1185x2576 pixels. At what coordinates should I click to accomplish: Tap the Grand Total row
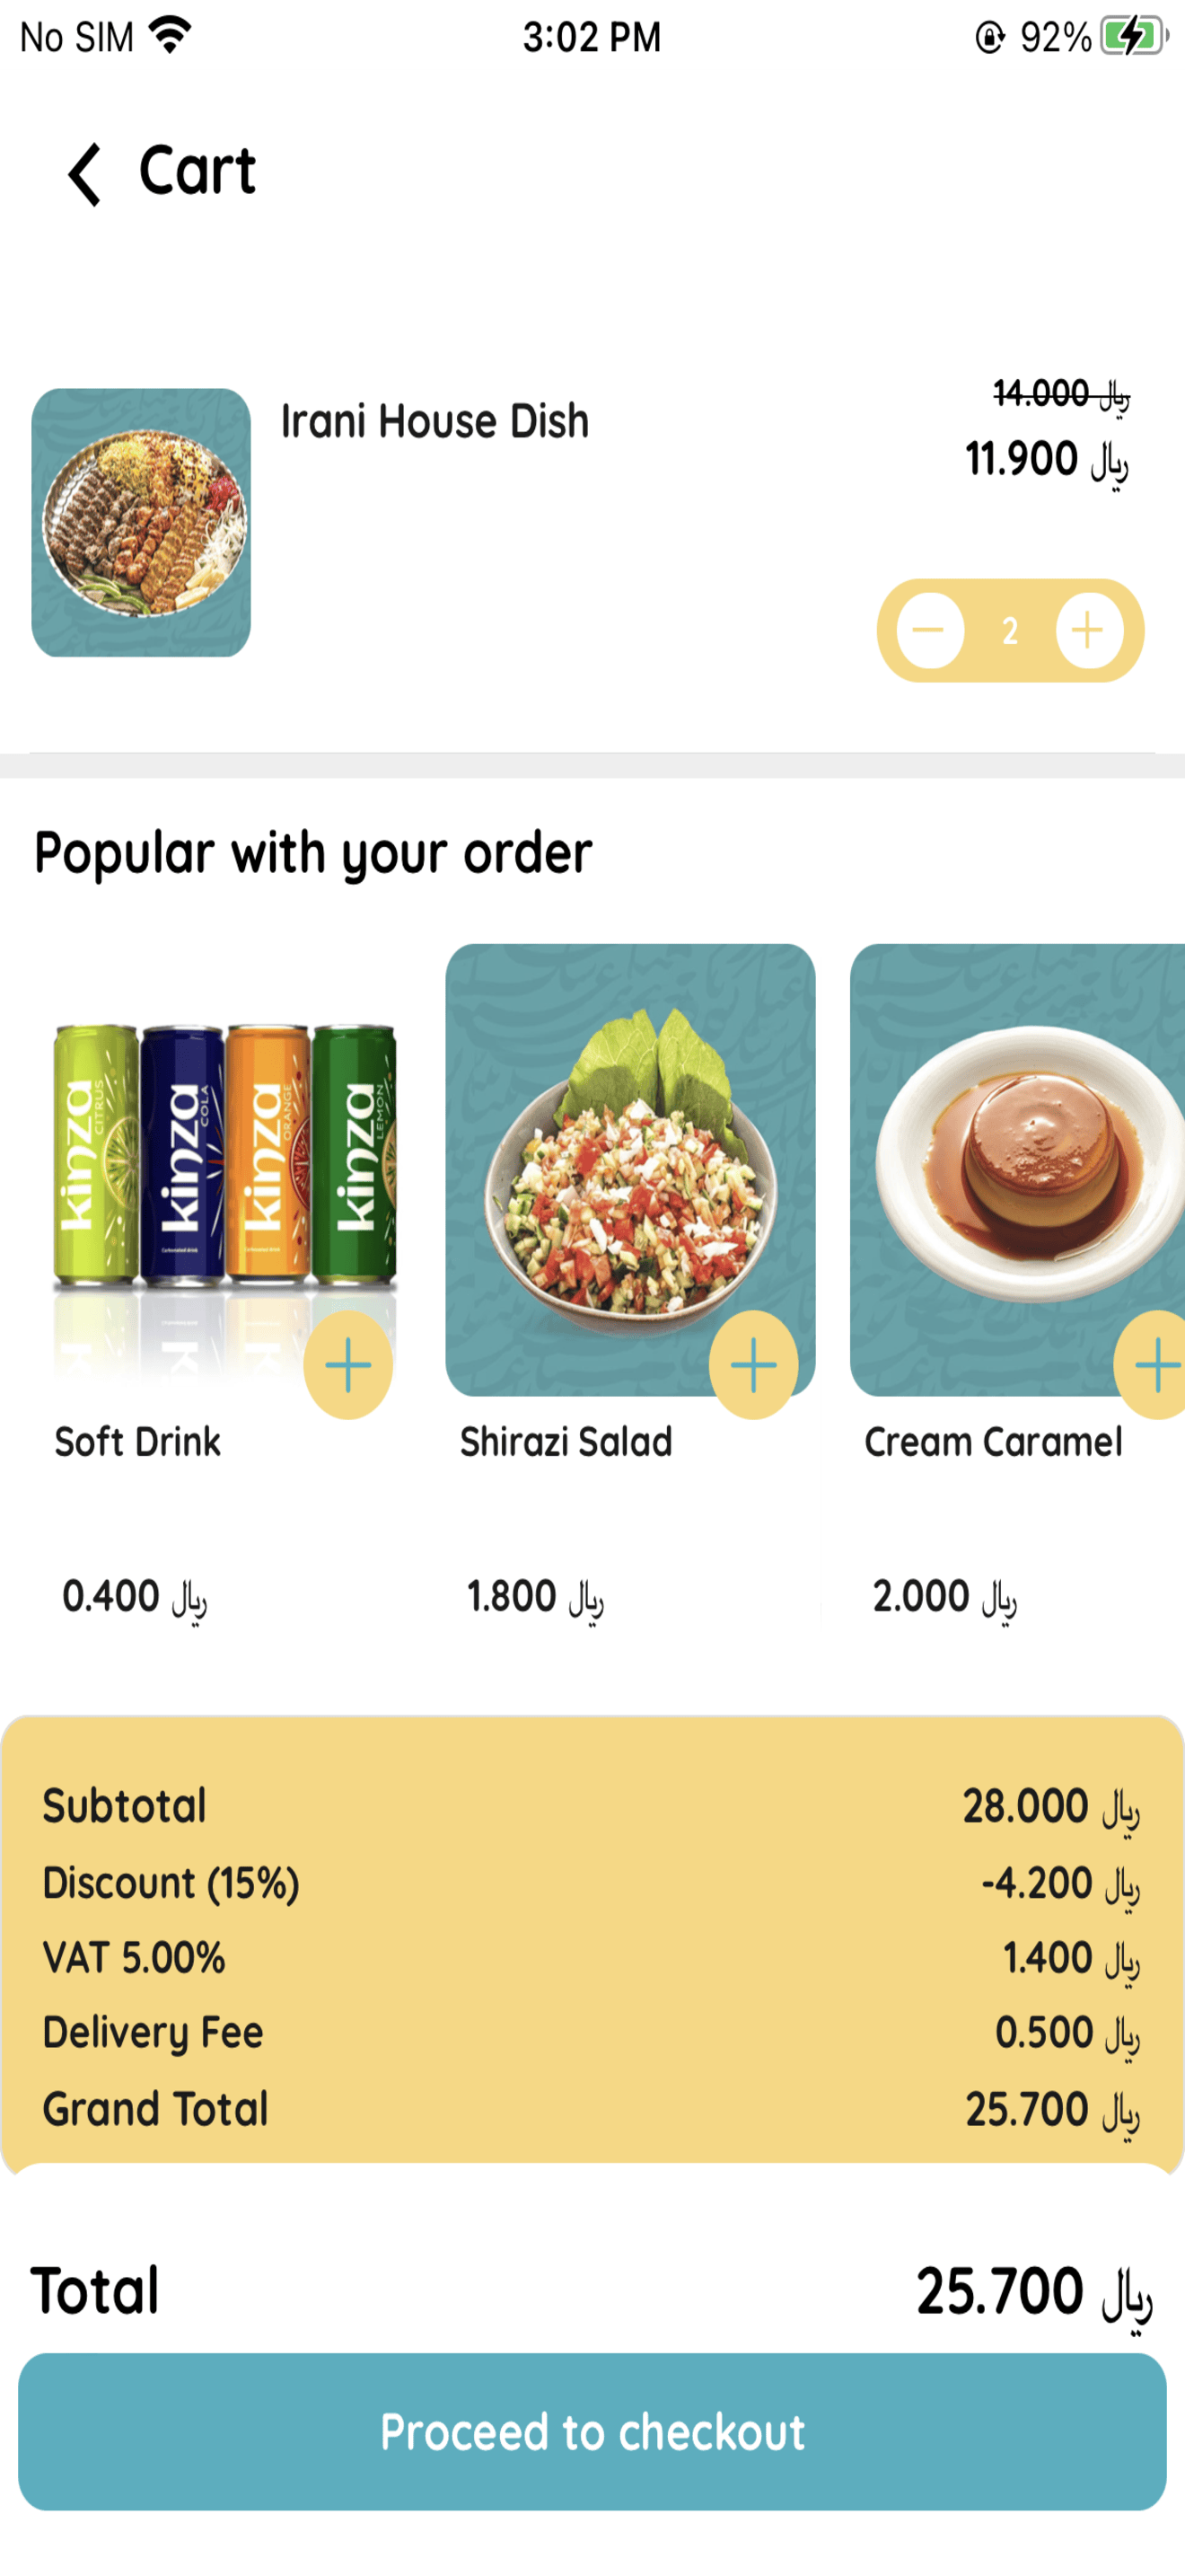pyautogui.click(x=592, y=2109)
